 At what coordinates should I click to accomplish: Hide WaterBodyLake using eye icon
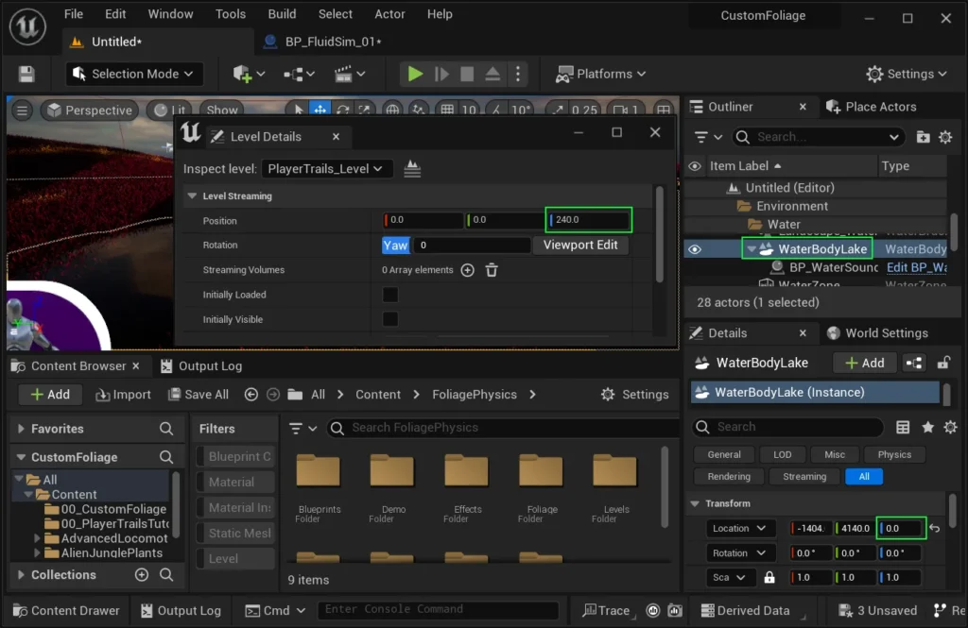[695, 249]
